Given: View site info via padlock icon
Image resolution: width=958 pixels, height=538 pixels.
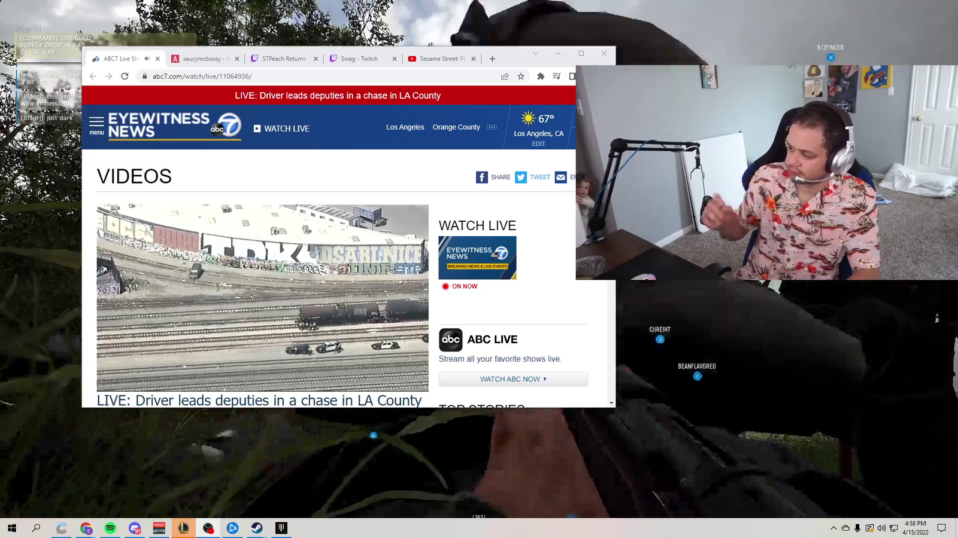Looking at the screenshot, I should coord(144,76).
